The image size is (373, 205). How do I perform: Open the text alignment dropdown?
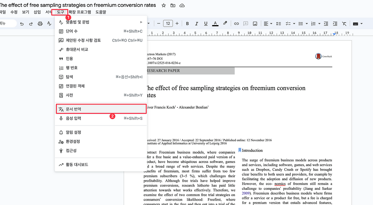tap(268, 24)
